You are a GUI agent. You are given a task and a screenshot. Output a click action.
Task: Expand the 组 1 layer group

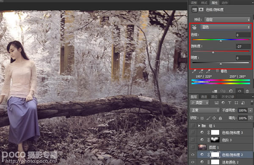(199, 126)
